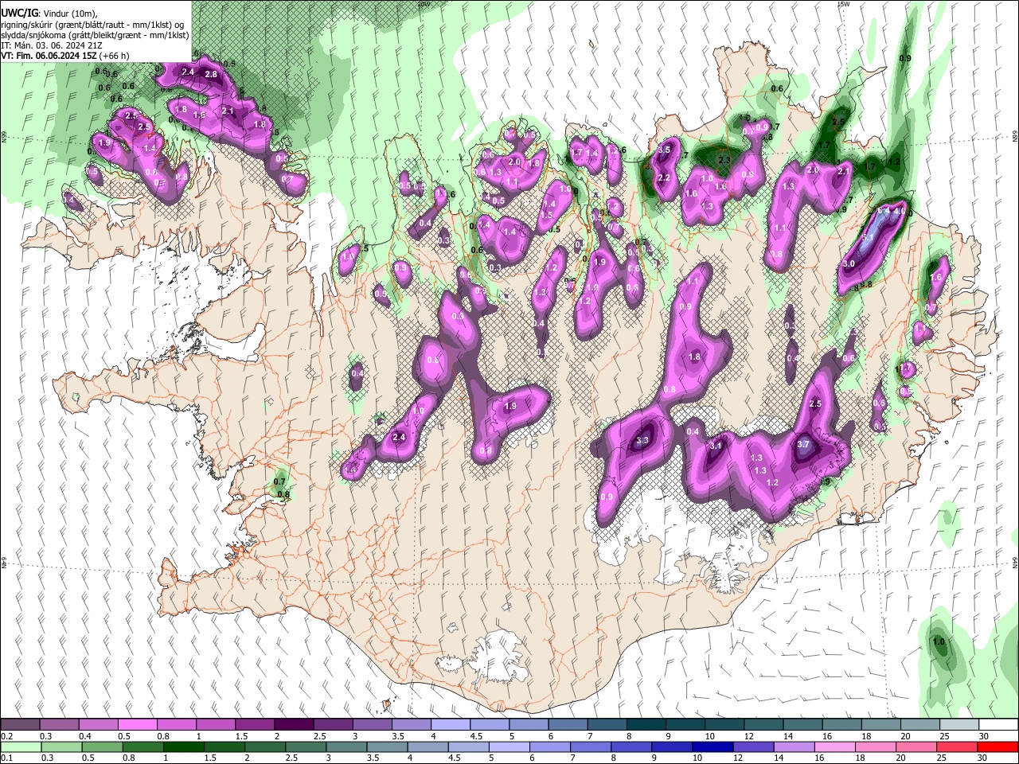Click the bottom legend row label 0.1
This screenshot has height=764, width=1019.
[x=6, y=758]
